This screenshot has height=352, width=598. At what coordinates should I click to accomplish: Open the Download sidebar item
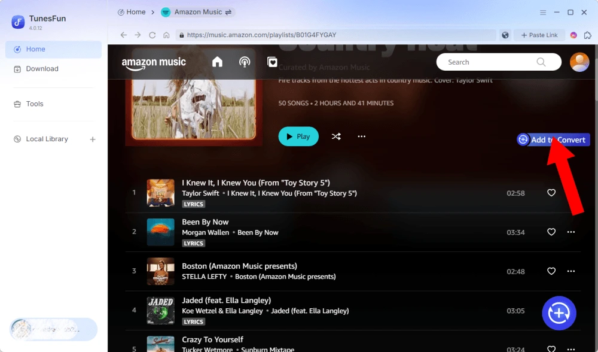(x=53, y=69)
